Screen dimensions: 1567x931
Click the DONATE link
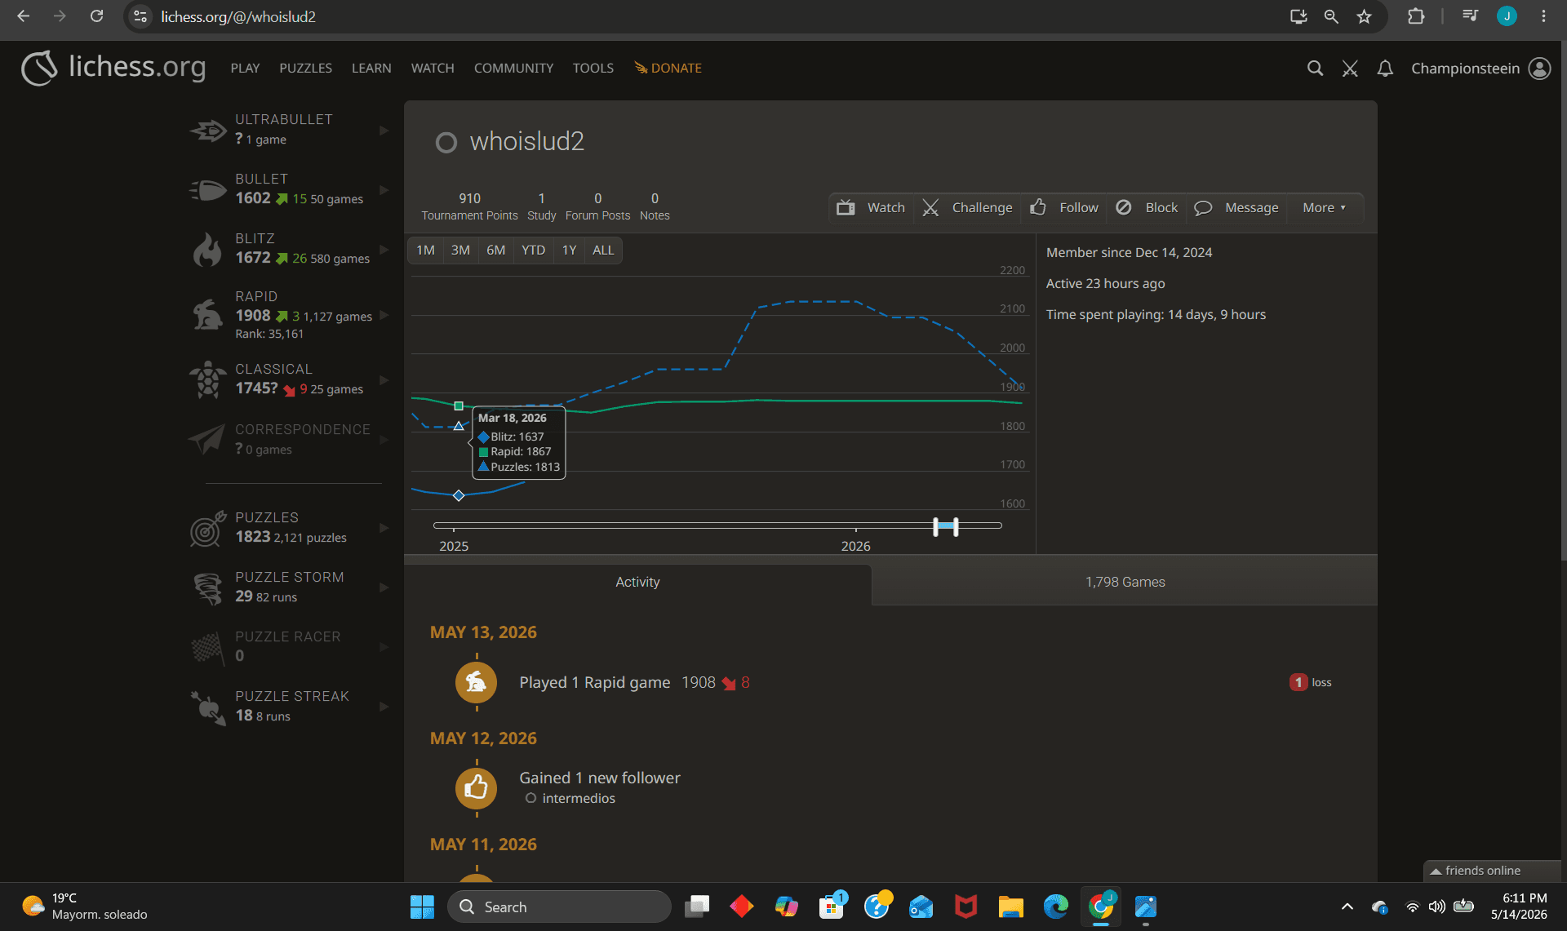tap(668, 68)
